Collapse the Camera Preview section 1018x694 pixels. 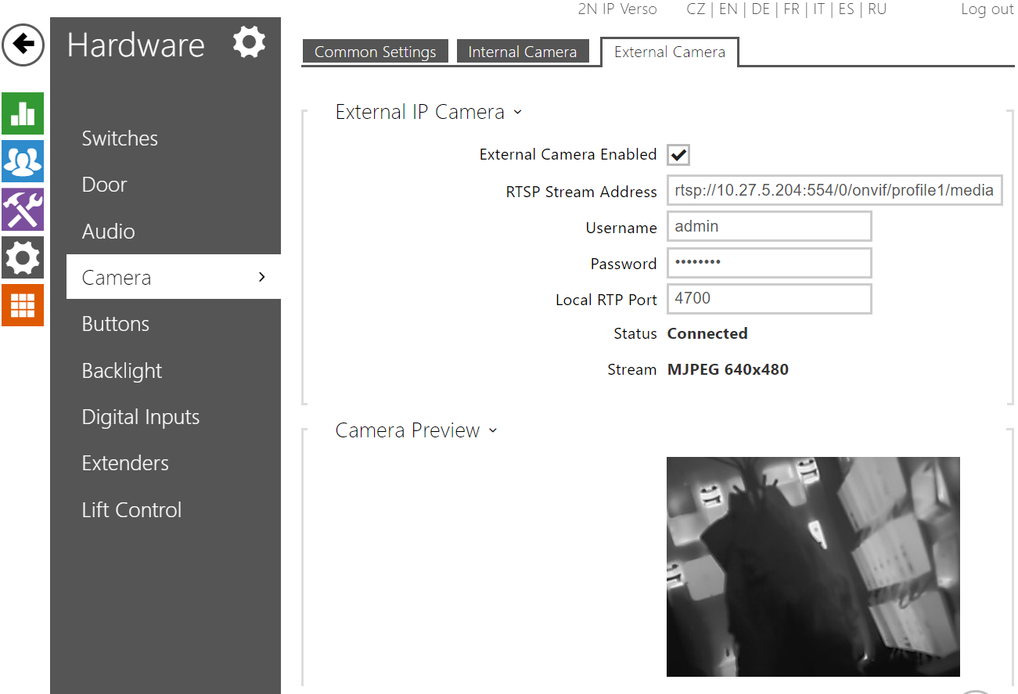[x=493, y=431]
